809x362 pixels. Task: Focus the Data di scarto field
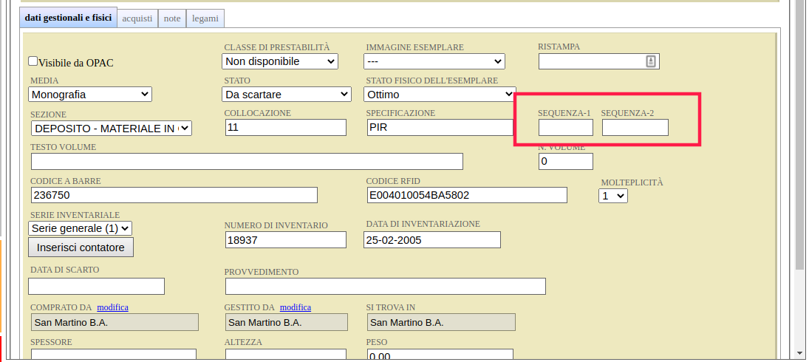point(96,286)
